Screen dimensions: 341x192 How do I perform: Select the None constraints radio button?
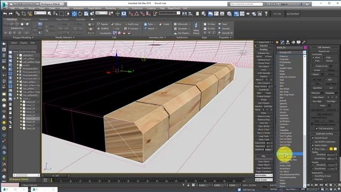tap(313, 58)
